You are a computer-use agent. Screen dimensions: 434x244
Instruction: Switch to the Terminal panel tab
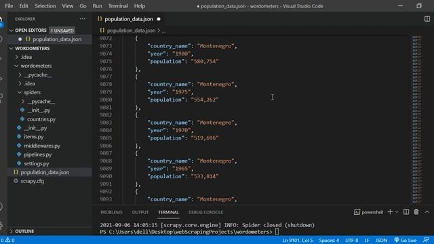[x=168, y=212]
